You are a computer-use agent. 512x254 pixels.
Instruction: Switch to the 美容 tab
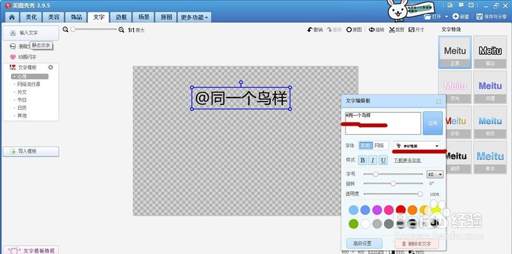pos(54,17)
